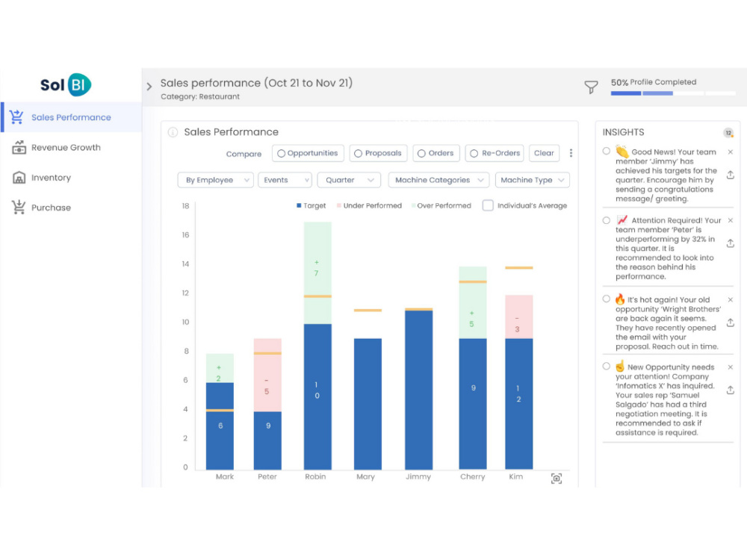Viewport: 747px width, 560px height.
Task: Click Cherry's green over-performed bar segment
Action: click(x=473, y=303)
